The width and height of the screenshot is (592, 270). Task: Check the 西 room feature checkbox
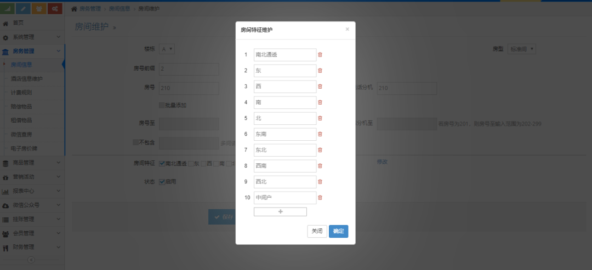(x=203, y=164)
